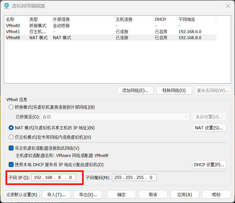The width and height of the screenshot is (235, 203).
Task: Click the DHCP column header
Action: pos(165,19)
